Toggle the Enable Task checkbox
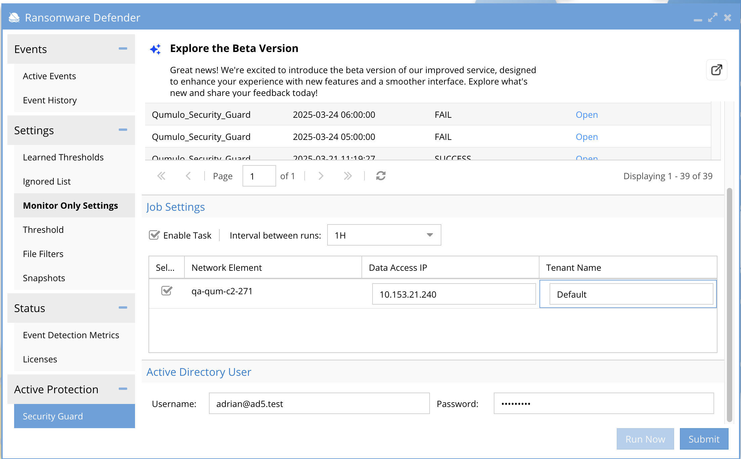This screenshot has width=741, height=459. [x=154, y=235]
